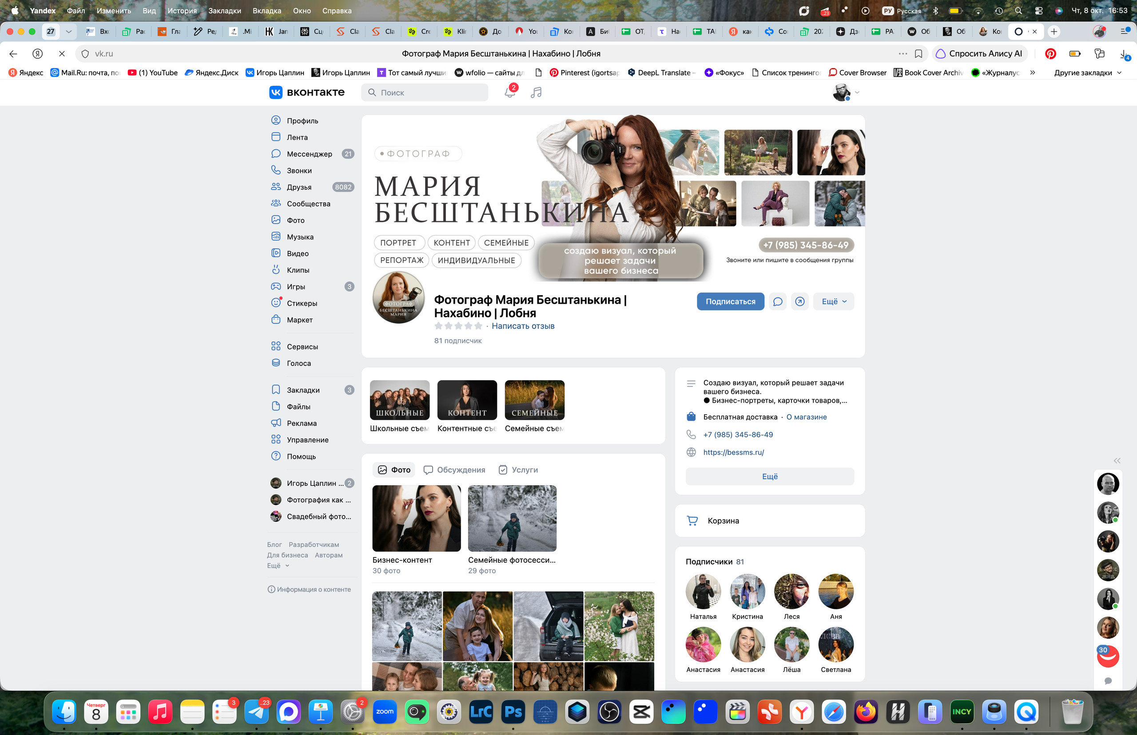Image resolution: width=1137 pixels, height=735 pixels.
Task: Click the Ещё button under group info
Action: coord(769,477)
